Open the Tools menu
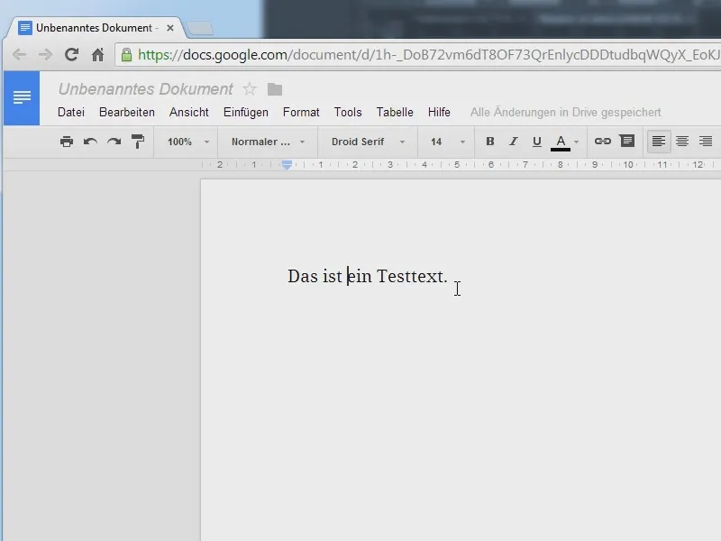 (348, 112)
